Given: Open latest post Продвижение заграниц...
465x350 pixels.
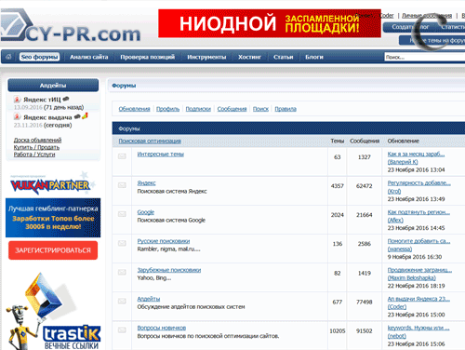Looking at the screenshot, I should (419, 270).
